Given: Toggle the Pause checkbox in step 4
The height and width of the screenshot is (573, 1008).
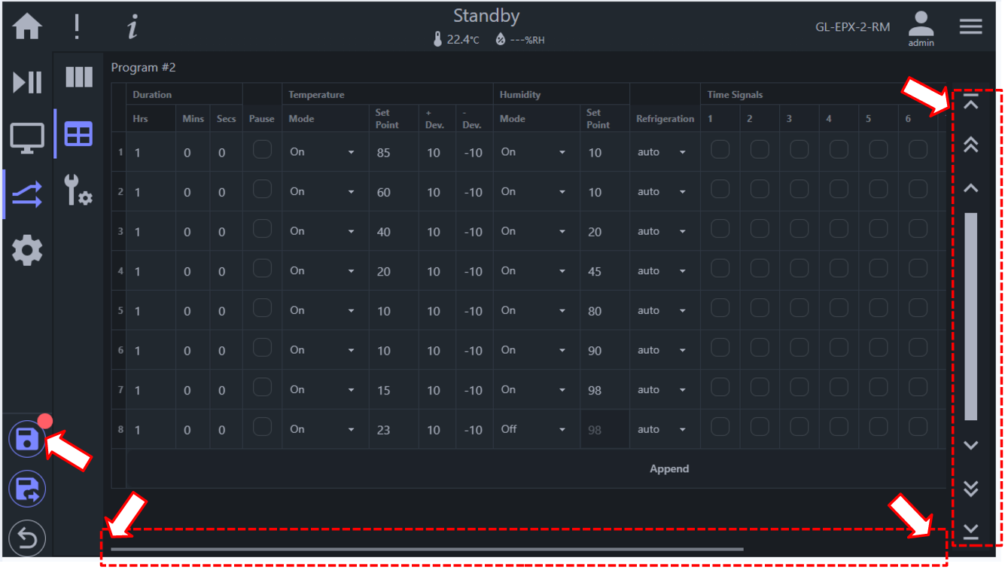Looking at the screenshot, I should [x=262, y=269].
